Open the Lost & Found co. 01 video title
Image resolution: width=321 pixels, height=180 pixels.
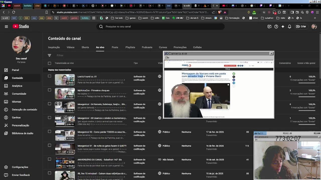(87, 76)
